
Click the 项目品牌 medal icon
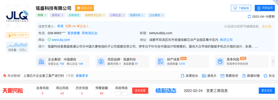click(x=101, y=61)
